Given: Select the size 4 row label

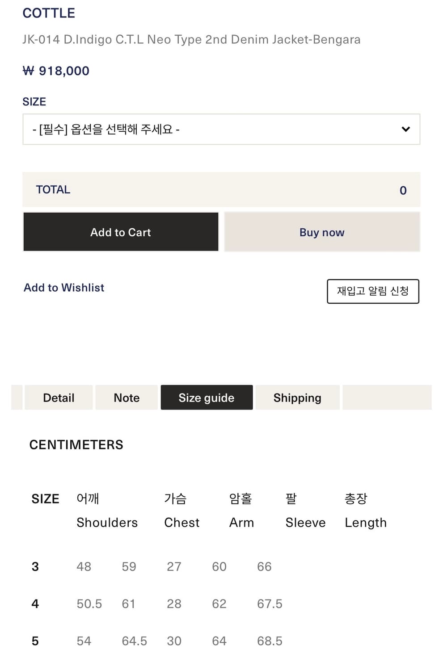Looking at the screenshot, I should point(35,604).
